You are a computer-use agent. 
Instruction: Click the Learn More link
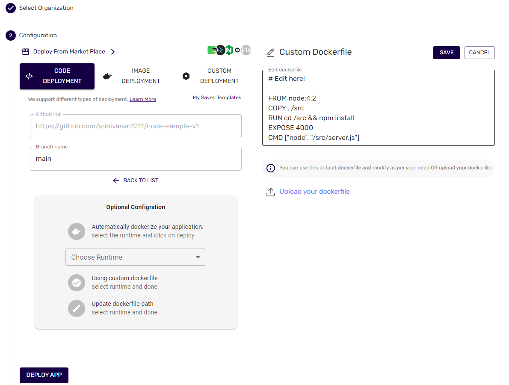click(142, 99)
